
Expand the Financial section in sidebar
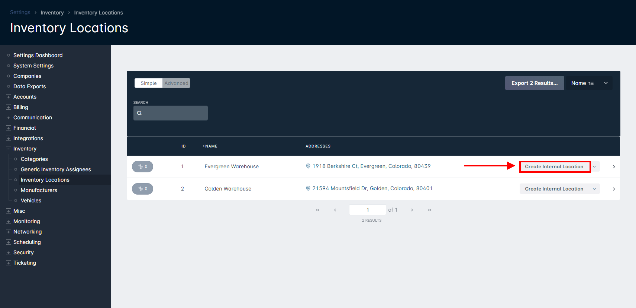point(9,128)
